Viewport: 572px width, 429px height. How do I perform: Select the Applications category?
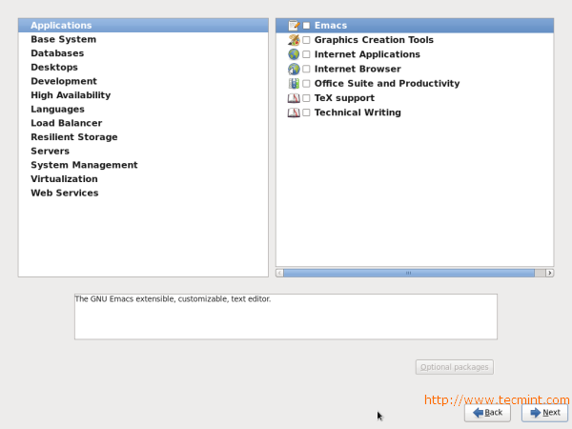click(x=143, y=25)
